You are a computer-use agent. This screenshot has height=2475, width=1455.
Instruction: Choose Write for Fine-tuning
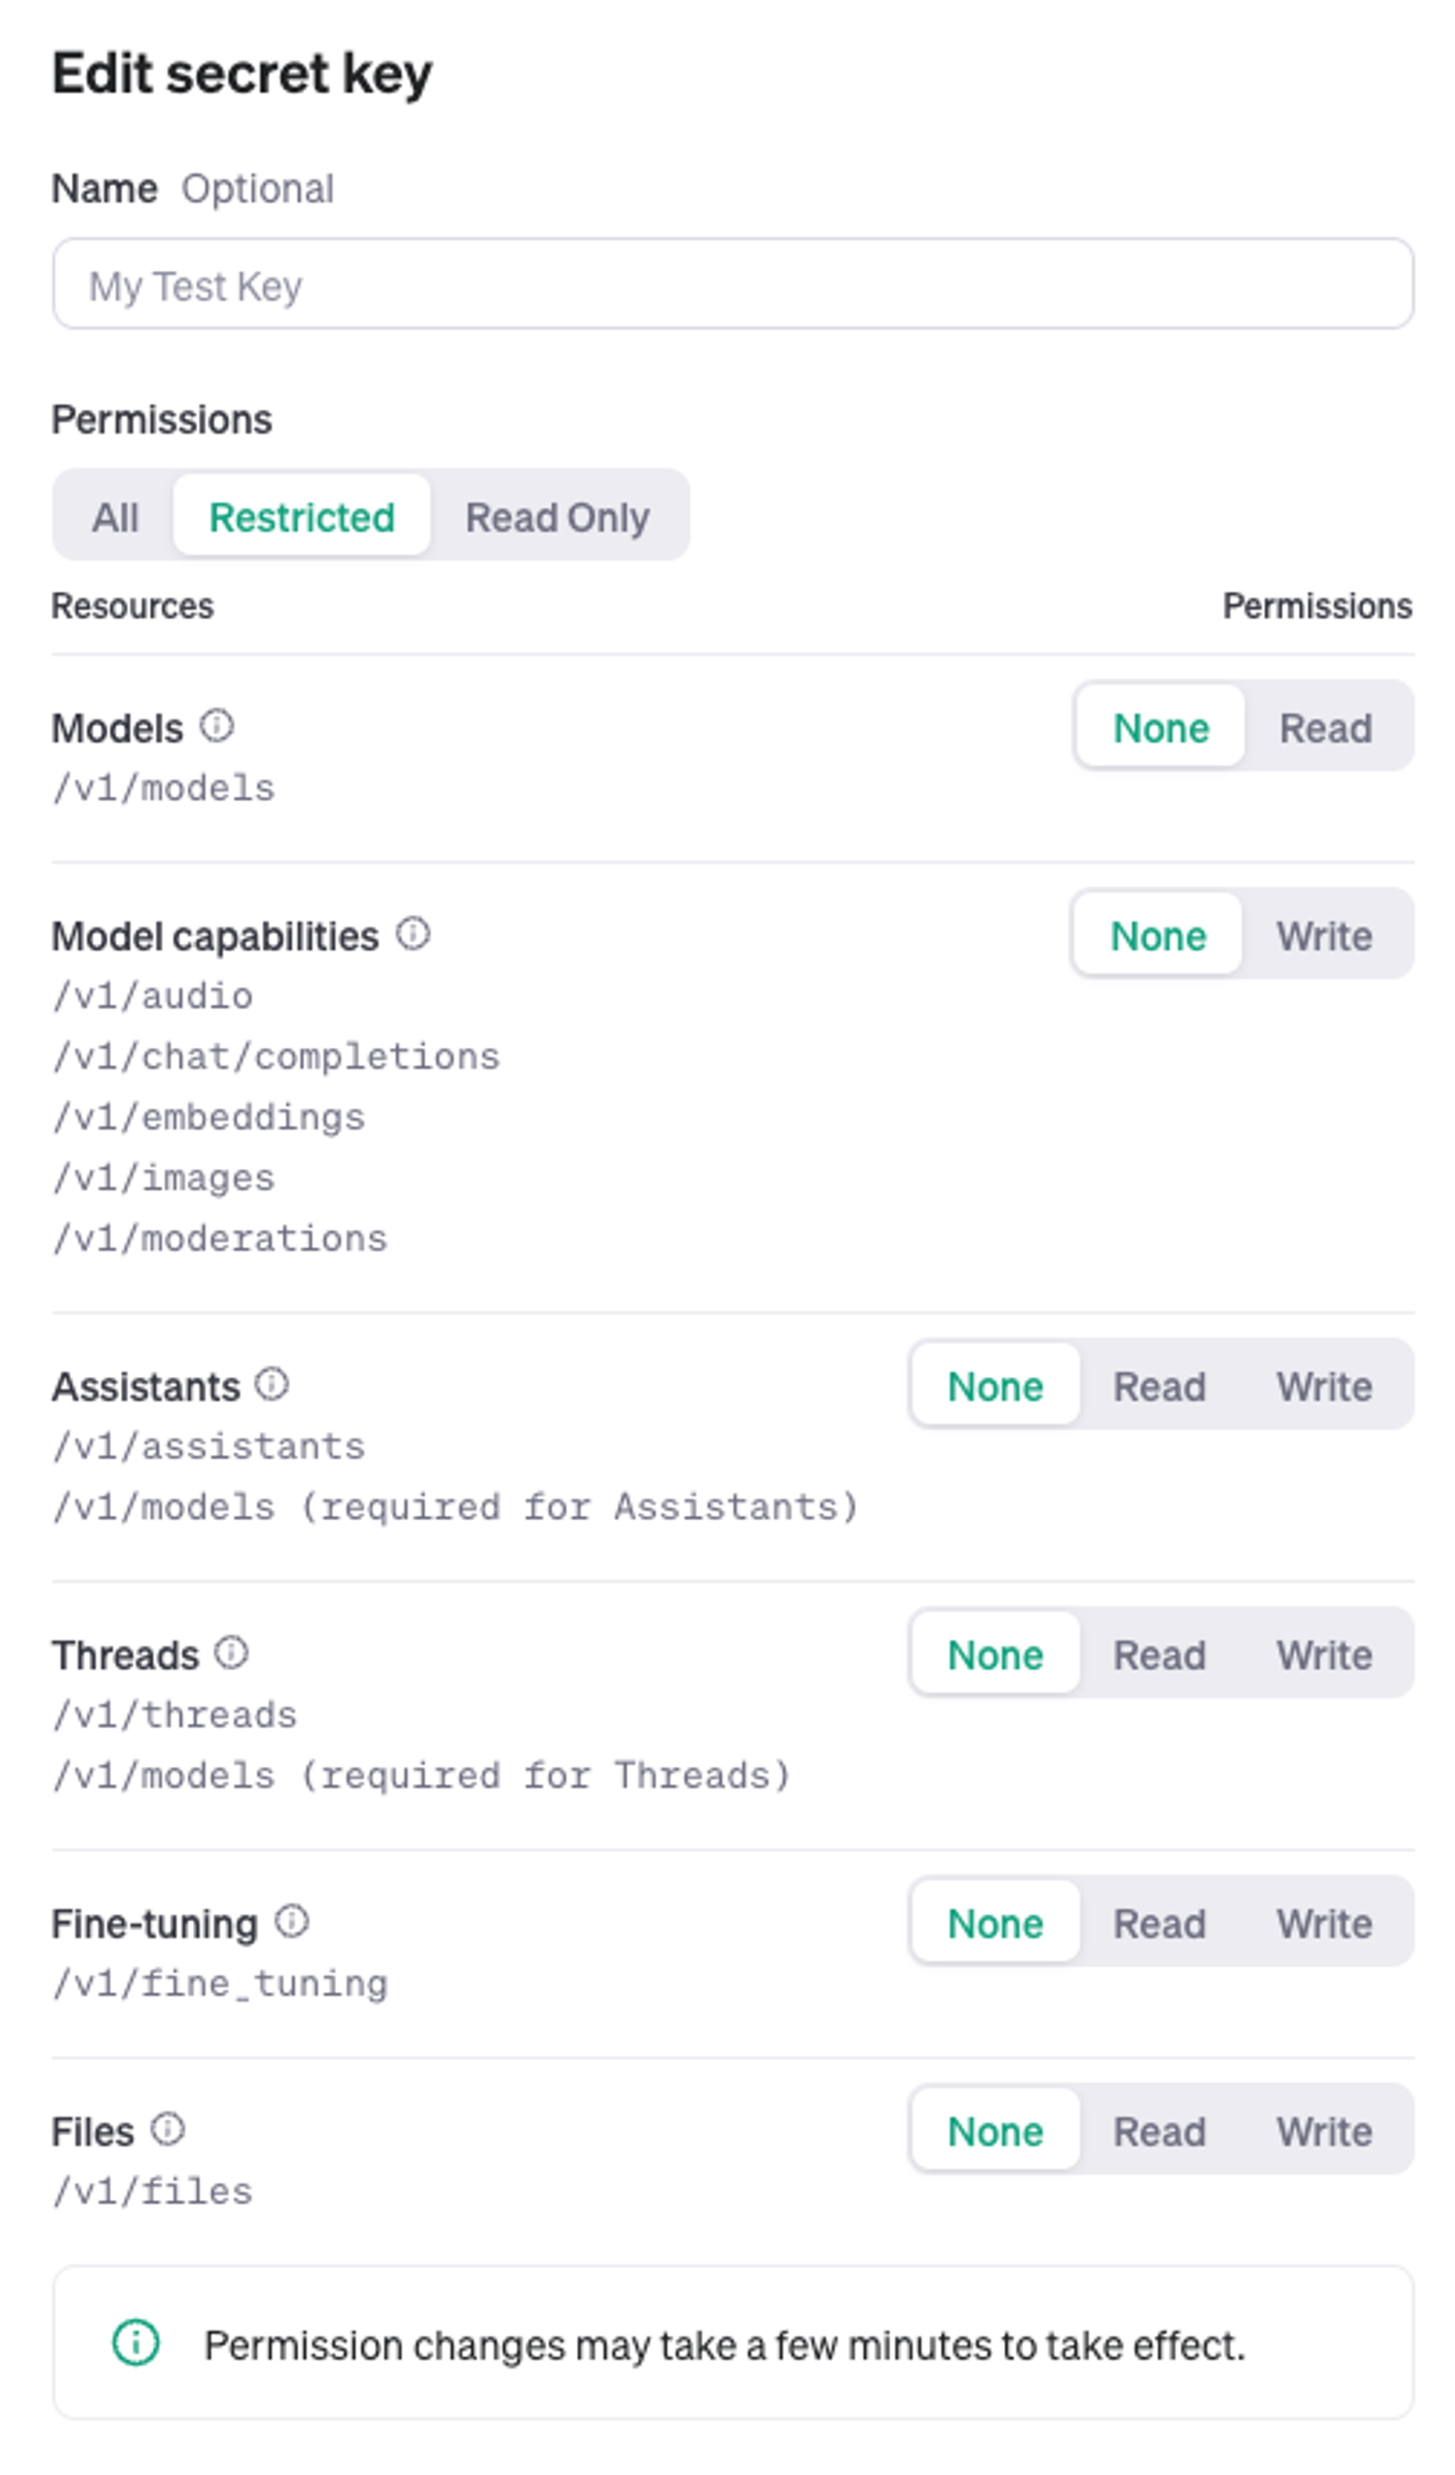(1323, 1923)
